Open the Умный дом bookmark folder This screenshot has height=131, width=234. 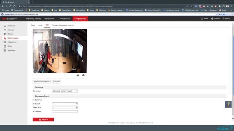[x=34, y=10]
